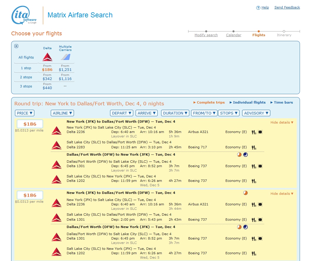Collapse the first itinerary using Hide details
The height and width of the screenshot is (261, 312).
[x=281, y=122]
